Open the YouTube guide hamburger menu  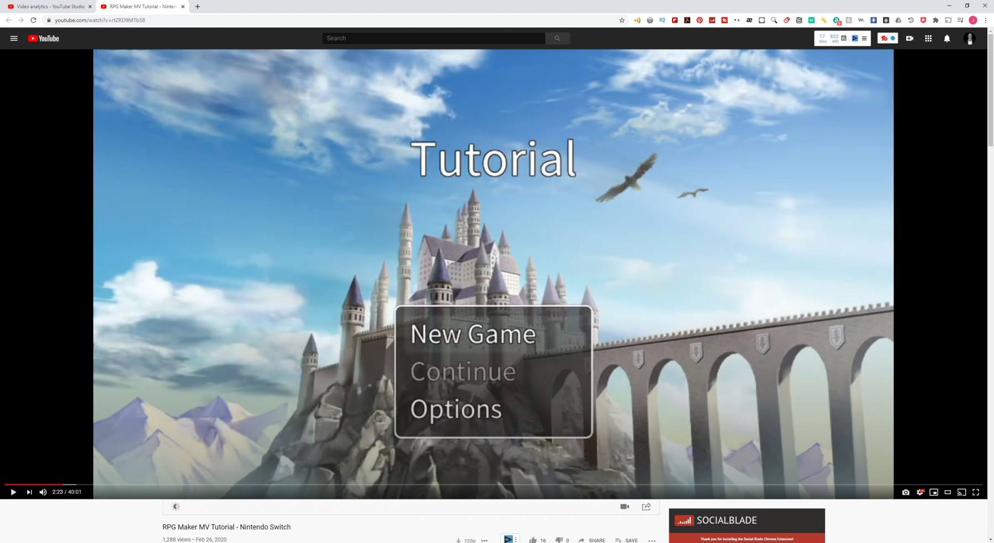point(14,39)
